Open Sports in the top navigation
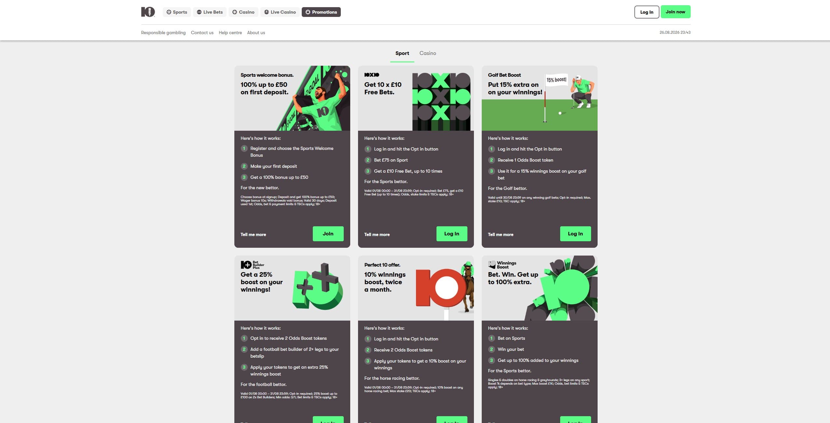The width and height of the screenshot is (830, 423). click(177, 12)
